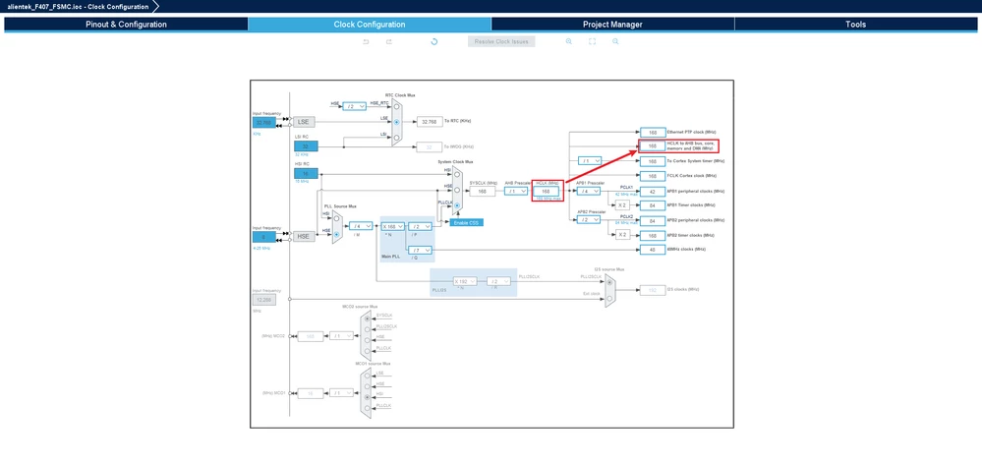The image size is (982, 463).
Task: Open the HSE RTC /2 divider dropdown
Action: (354, 106)
